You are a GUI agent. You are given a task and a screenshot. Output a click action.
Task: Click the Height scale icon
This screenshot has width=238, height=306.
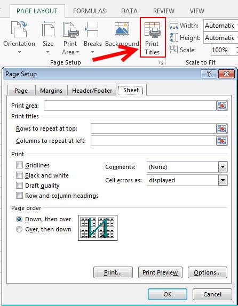coord(174,37)
